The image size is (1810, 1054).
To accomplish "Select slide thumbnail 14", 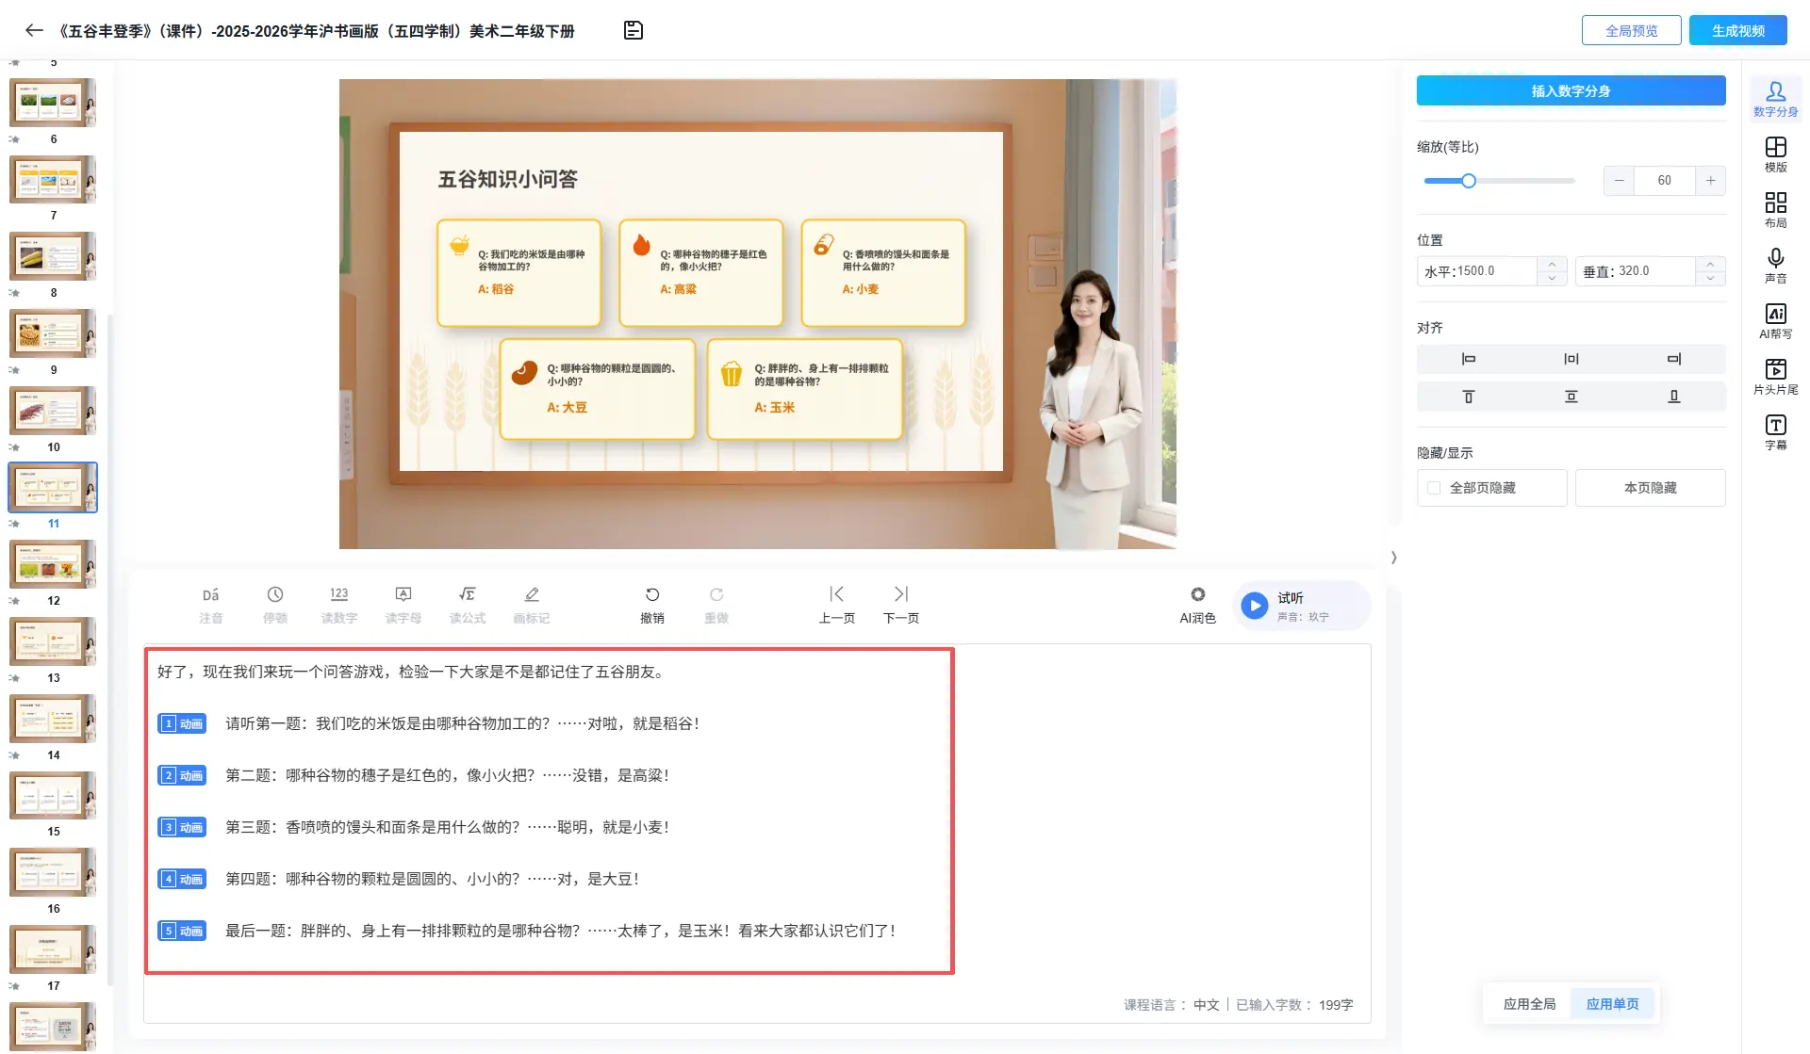I will click(x=53, y=719).
